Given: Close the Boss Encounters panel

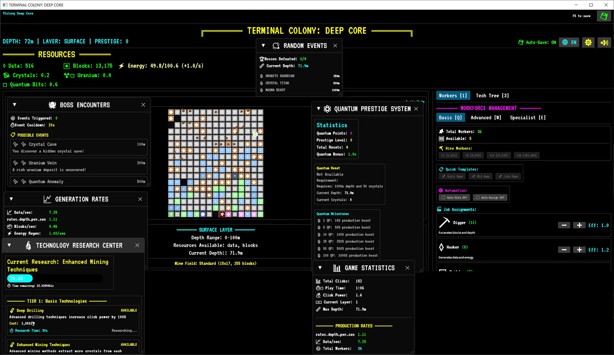Looking at the screenshot, I should pos(143,105).
